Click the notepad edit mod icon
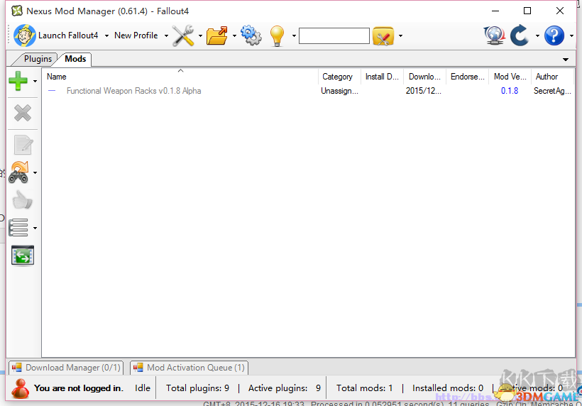This screenshot has width=582, height=406. 23,145
